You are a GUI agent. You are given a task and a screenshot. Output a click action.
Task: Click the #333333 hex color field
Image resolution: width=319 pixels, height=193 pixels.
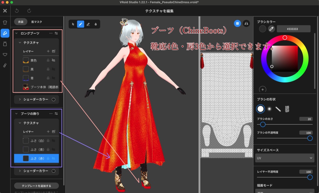click(x=293, y=29)
